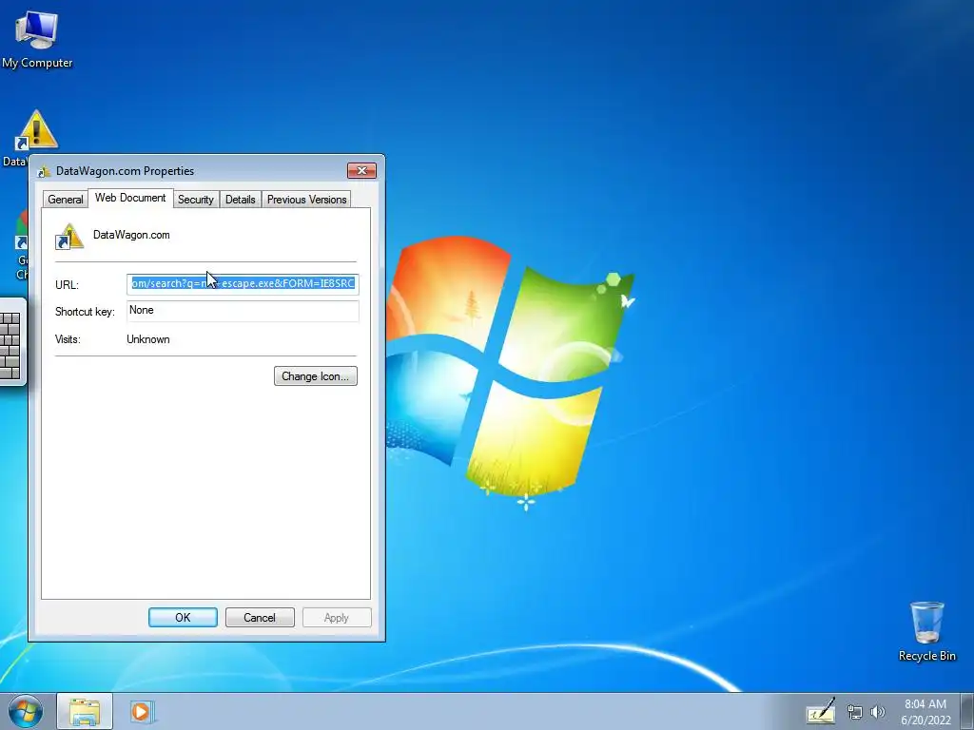Click the My Computer label text
The height and width of the screenshot is (730, 974).
[x=37, y=63]
